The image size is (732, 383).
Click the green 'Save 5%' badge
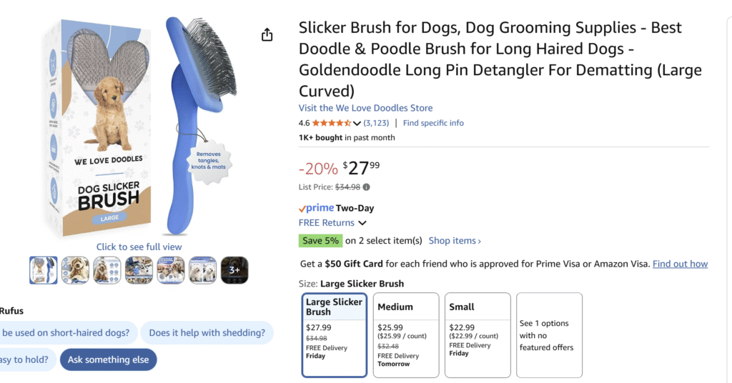pos(320,240)
